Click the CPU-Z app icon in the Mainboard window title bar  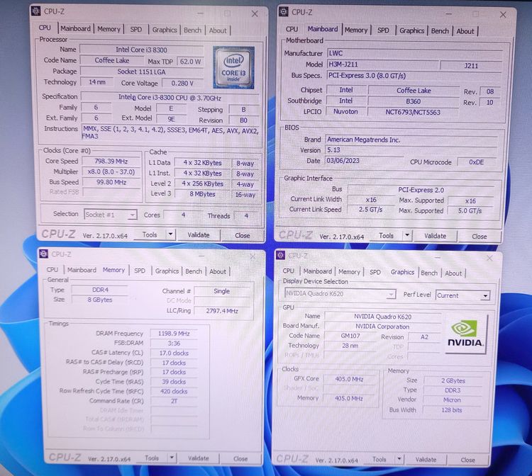283,12
